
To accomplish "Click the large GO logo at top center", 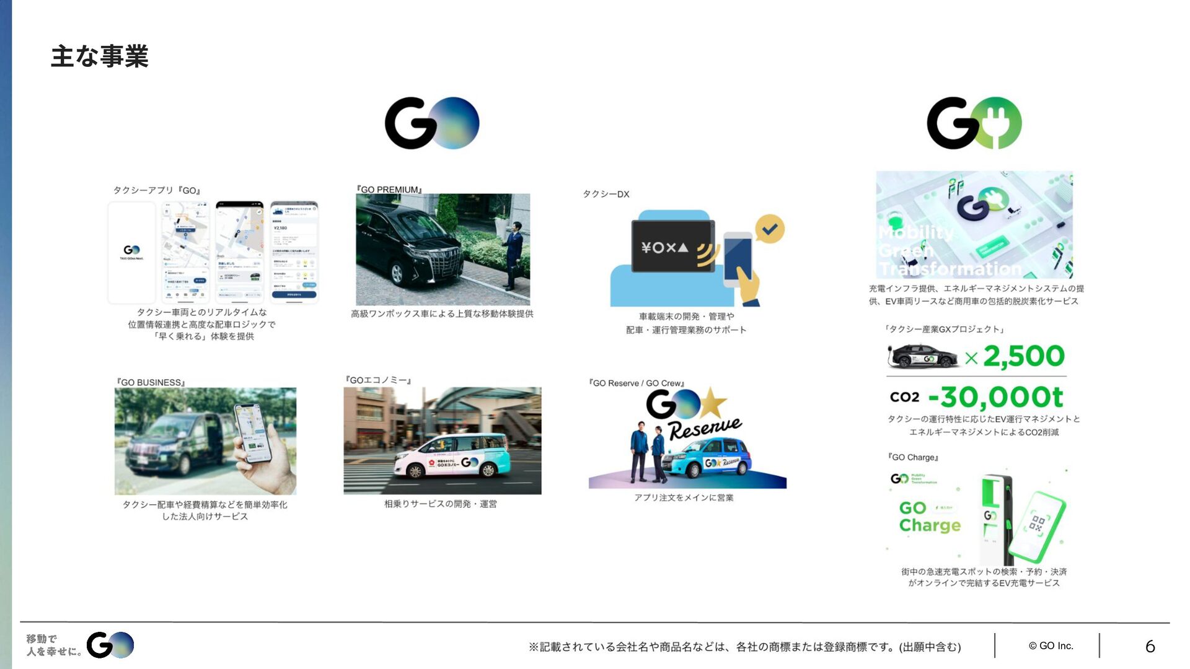I will pyautogui.click(x=432, y=123).
